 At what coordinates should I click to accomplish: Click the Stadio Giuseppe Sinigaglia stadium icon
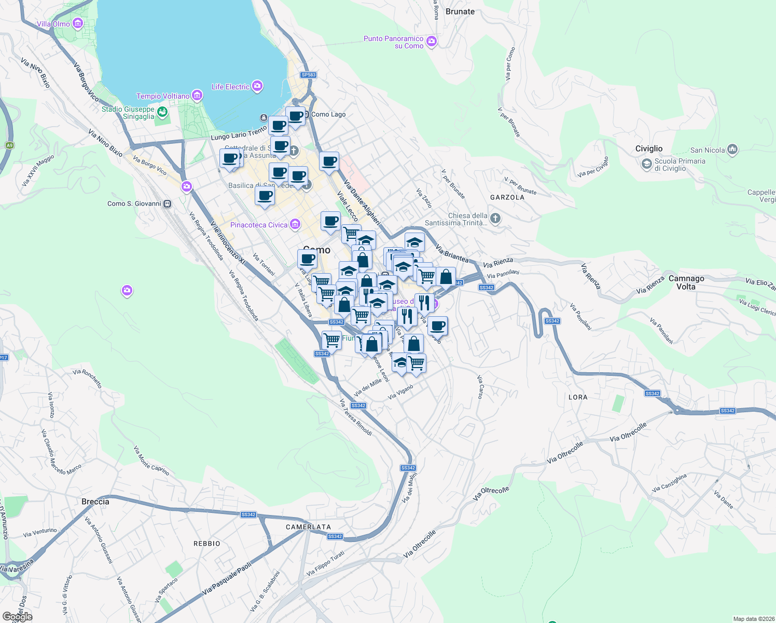tap(162, 112)
